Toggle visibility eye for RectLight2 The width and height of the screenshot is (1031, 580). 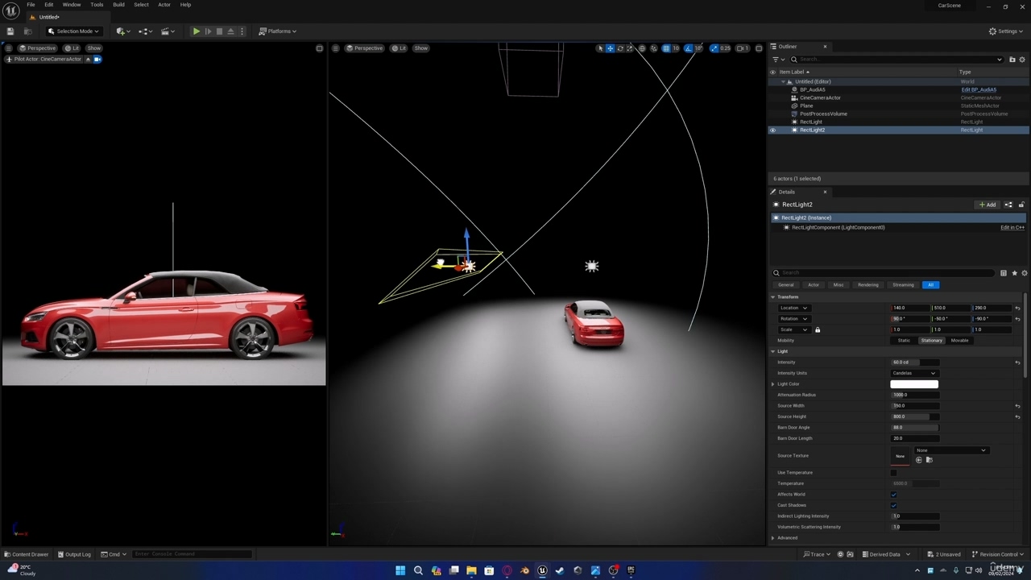772,130
